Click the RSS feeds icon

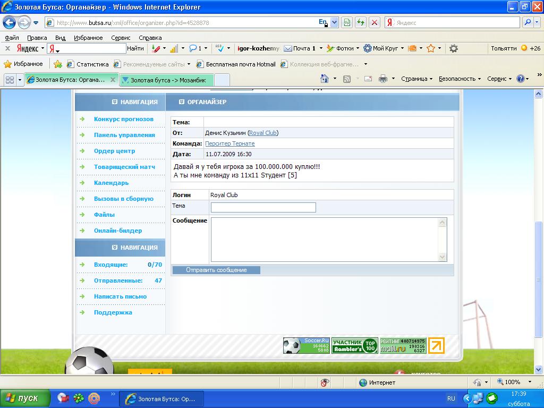[347, 79]
